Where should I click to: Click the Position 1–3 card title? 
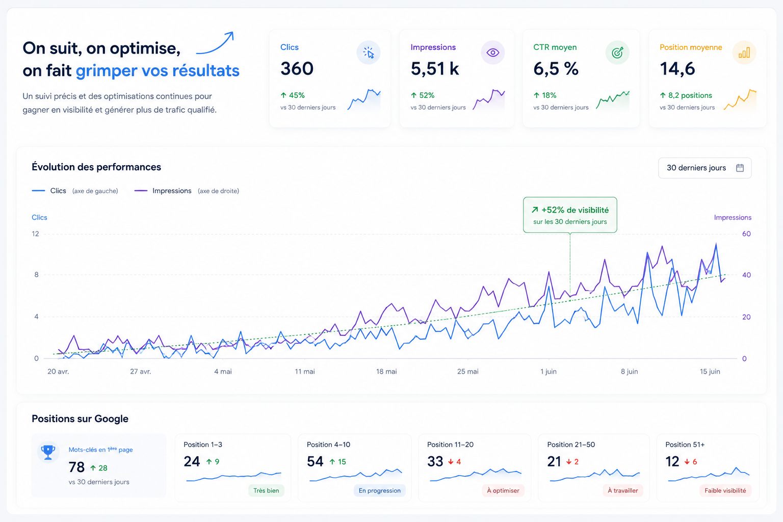tap(203, 445)
